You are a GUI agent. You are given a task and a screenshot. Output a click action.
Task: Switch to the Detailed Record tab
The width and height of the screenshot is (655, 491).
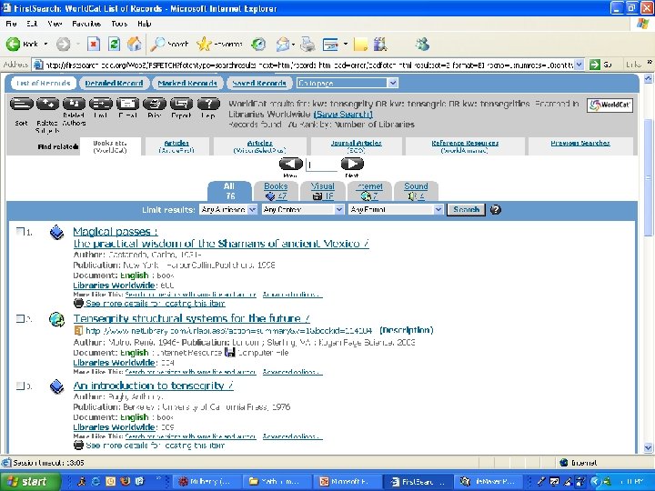click(114, 83)
